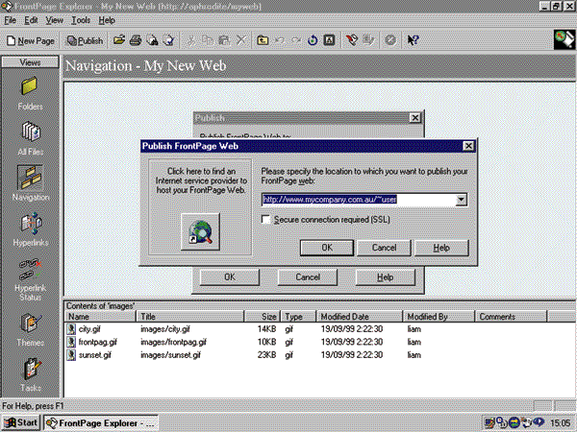The height and width of the screenshot is (432, 577).
Task: Click the publish location URL text field
Action: tap(358, 200)
